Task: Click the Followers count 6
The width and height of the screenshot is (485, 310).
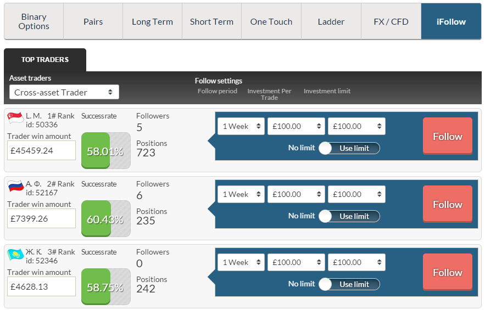Action: [x=140, y=195]
